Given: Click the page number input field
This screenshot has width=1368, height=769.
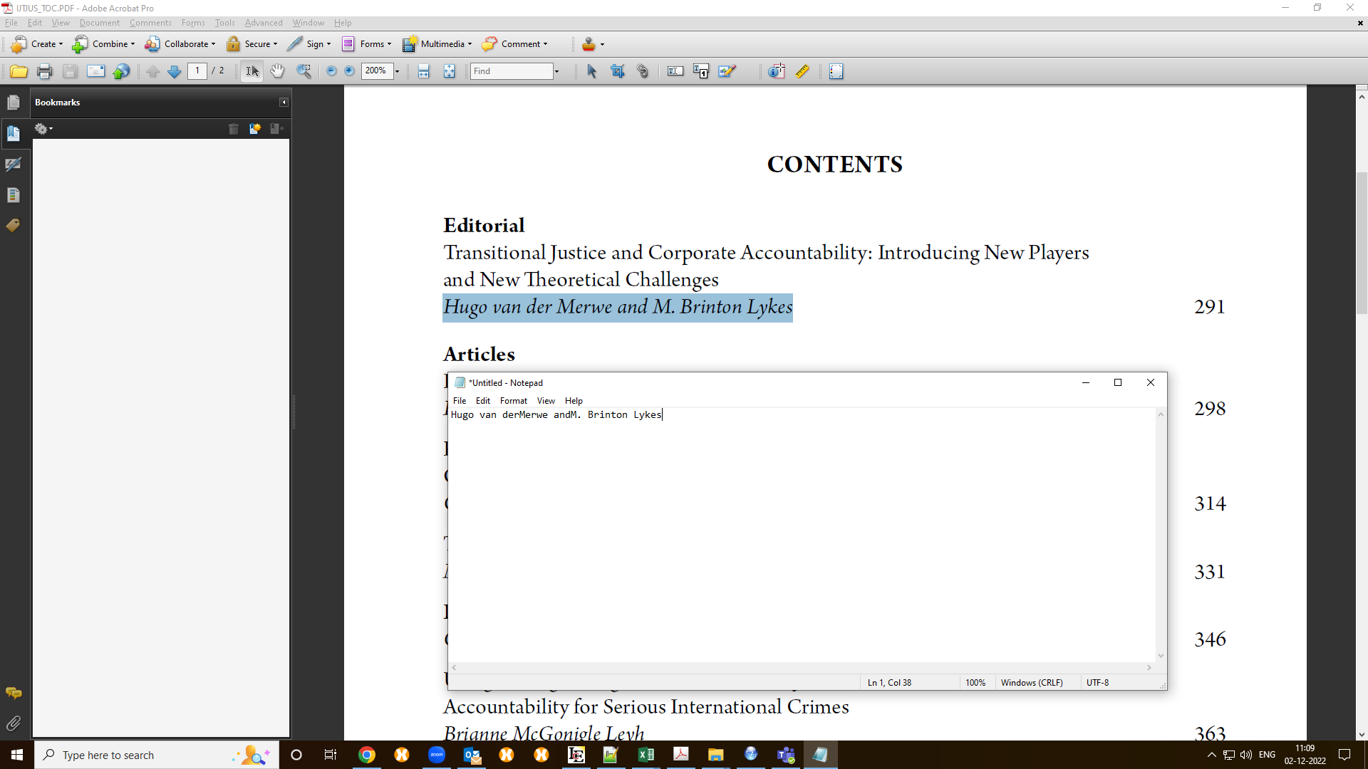Looking at the screenshot, I should (197, 70).
